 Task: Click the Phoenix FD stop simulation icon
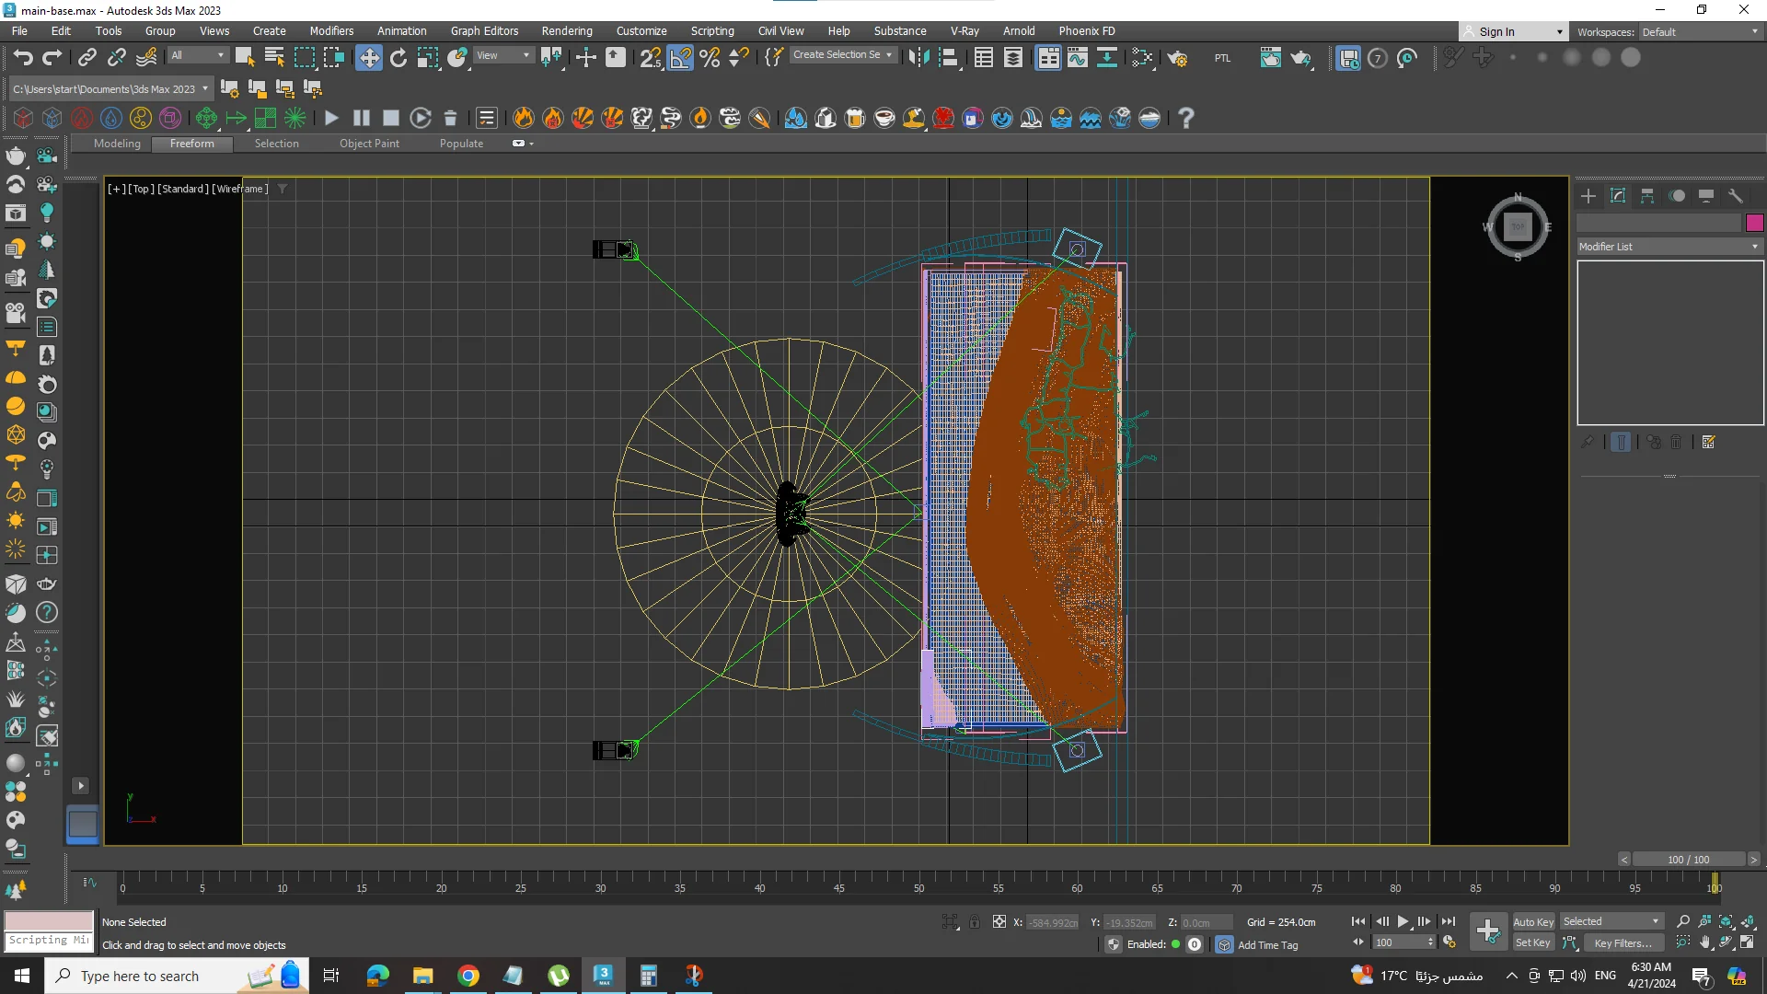(390, 118)
